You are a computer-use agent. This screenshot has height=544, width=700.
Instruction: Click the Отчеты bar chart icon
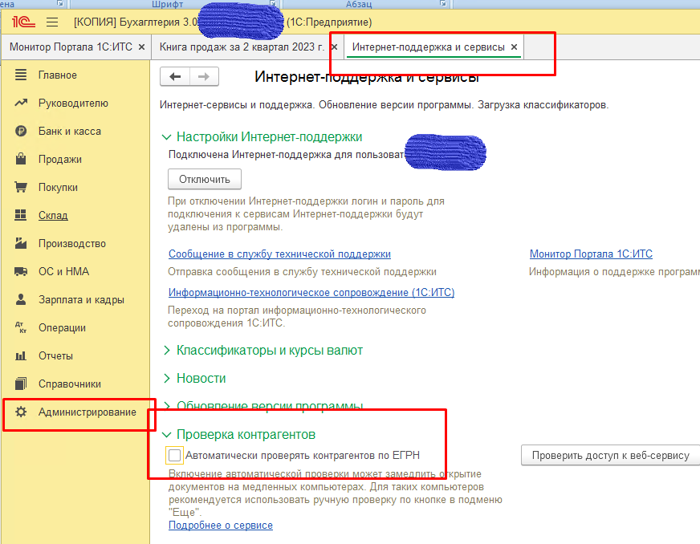[21, 355]
